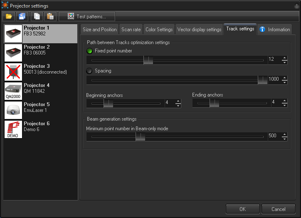Increase Fixed point number with up arrow

[x=284, y=57]
